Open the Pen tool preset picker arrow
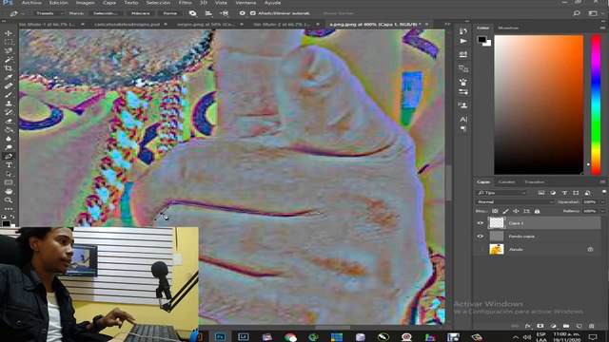 (x=23, y=13)
